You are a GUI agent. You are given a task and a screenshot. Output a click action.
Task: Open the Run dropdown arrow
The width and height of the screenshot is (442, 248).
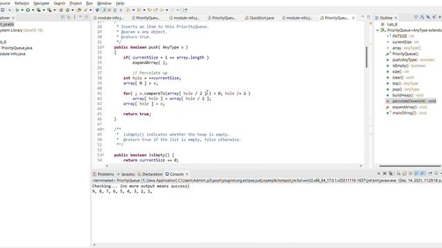[33, 10]
